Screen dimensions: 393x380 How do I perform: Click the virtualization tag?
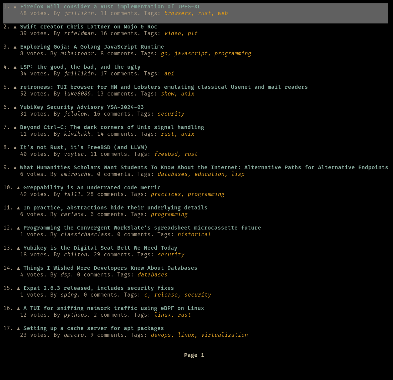click(224, 335)
